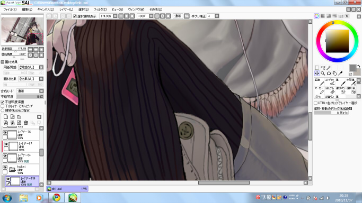This screenshot has height=203, width=362.
Task: Show the RGB slider panel
Action: [x=323, y=16]
